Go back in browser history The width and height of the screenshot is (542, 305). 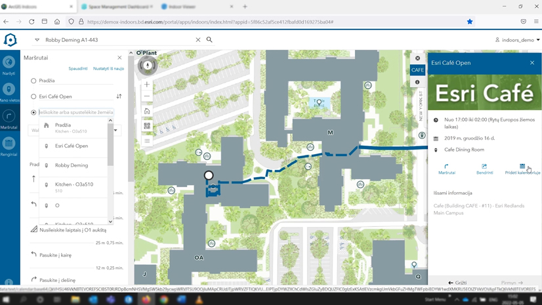click(6, 22)
